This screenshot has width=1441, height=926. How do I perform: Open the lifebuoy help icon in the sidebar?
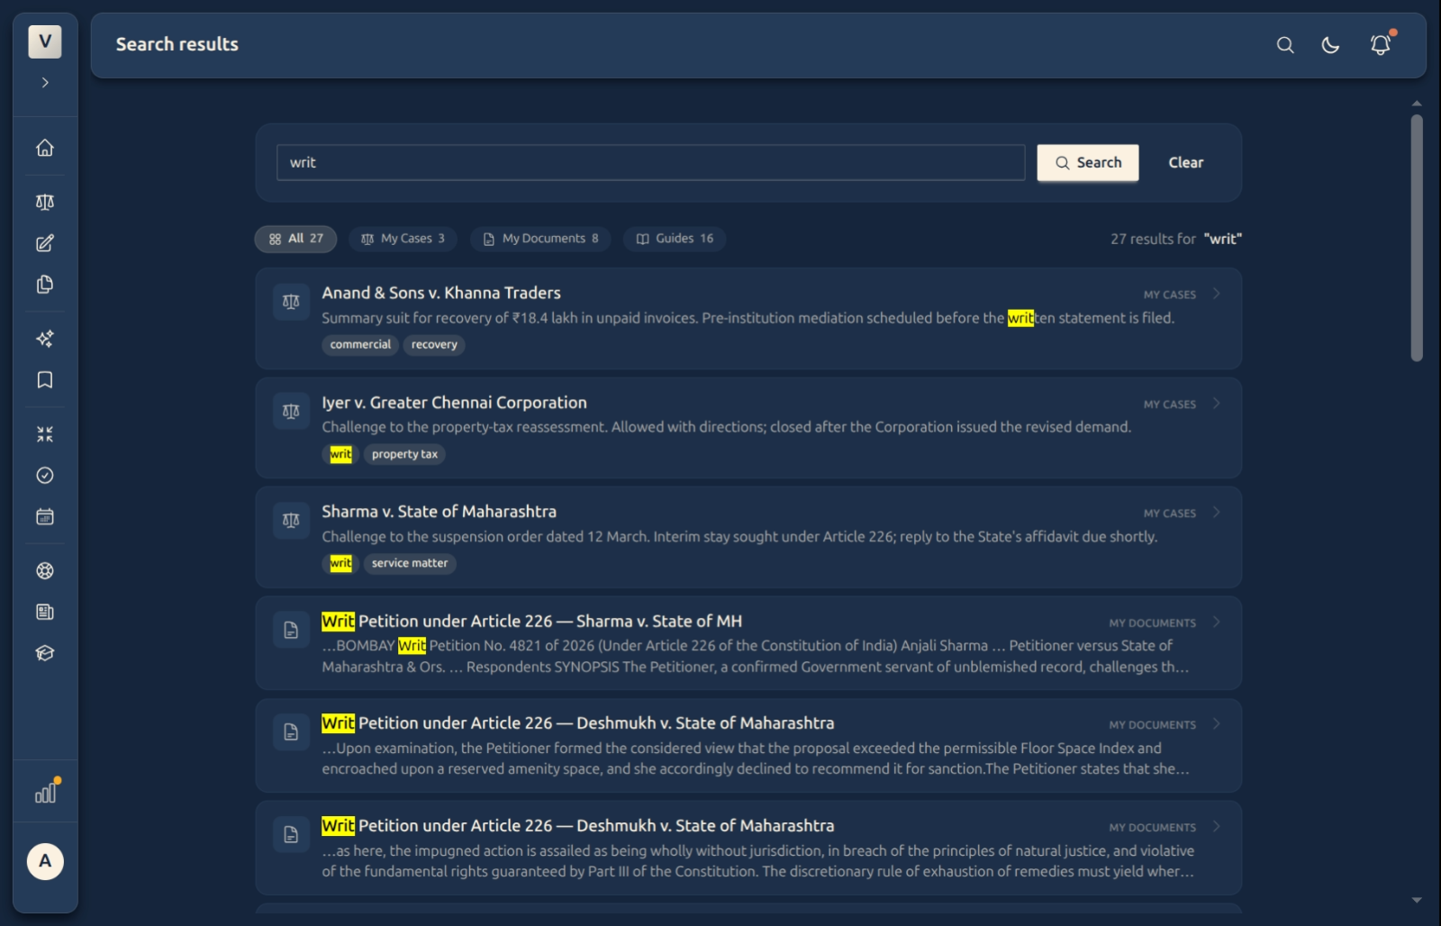[x=45, y=571]
